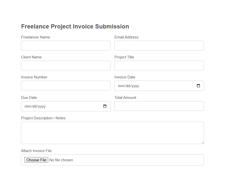Click the Due Date mm/dd/yyyy input
Viewport: 225px width, 188px height.
57,106
